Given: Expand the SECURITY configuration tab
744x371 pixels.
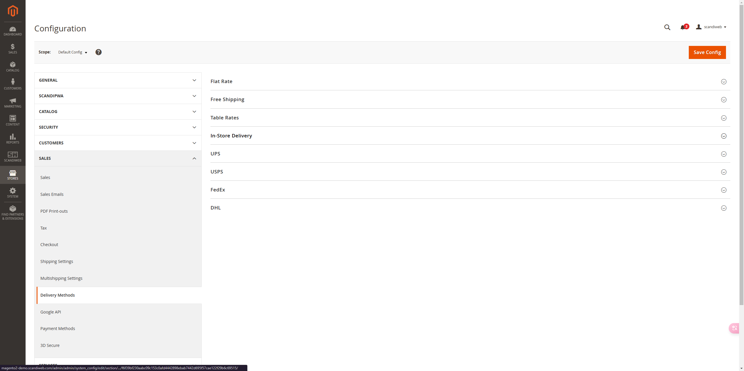Looking at the screenshot, I should coord(118,127).
